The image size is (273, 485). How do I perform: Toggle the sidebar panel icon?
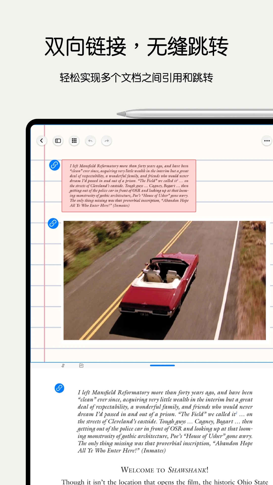58,141
